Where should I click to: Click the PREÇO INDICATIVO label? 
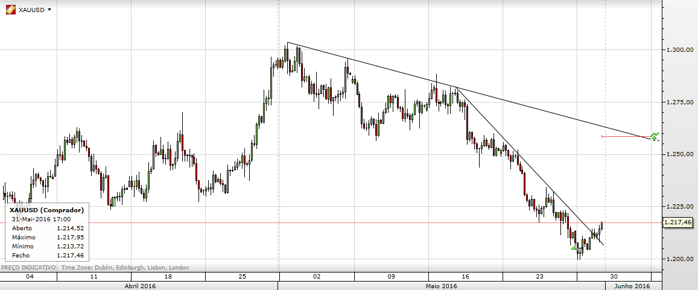coord(28,267)
